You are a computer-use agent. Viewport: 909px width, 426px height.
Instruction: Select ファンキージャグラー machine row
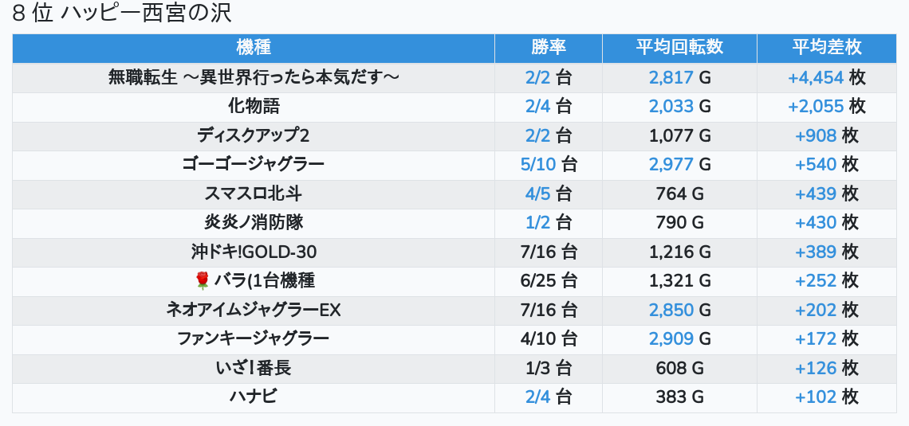[254, 338]
